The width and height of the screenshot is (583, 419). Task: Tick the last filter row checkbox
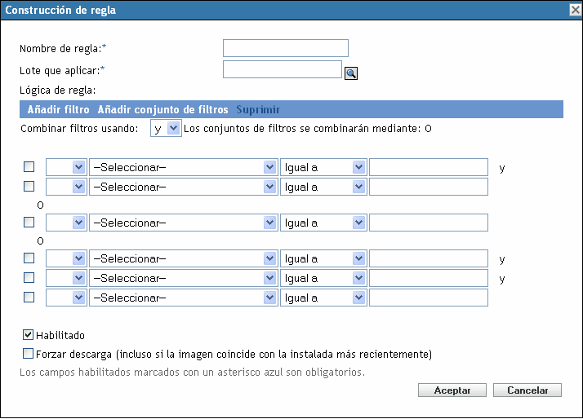pyautogui.click(x=29, y=298)
